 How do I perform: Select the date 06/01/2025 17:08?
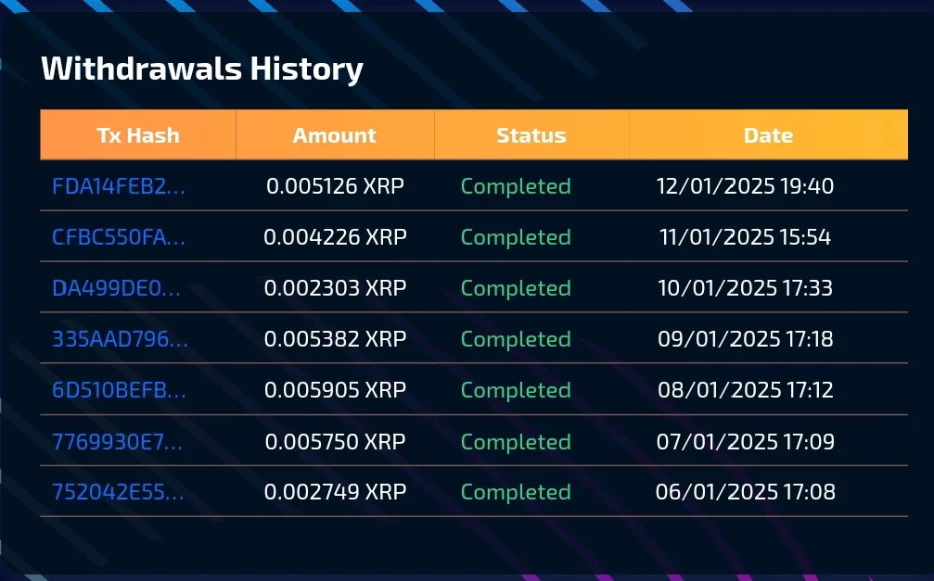(745, 492)
